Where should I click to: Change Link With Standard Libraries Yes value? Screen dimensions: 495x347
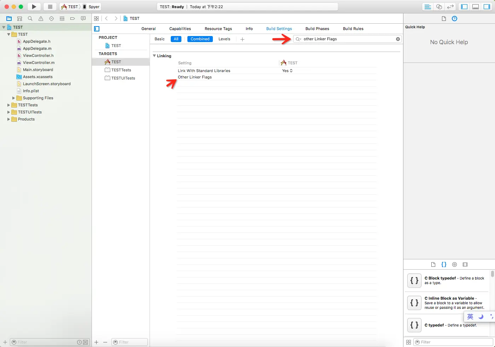tap(287, 71)
